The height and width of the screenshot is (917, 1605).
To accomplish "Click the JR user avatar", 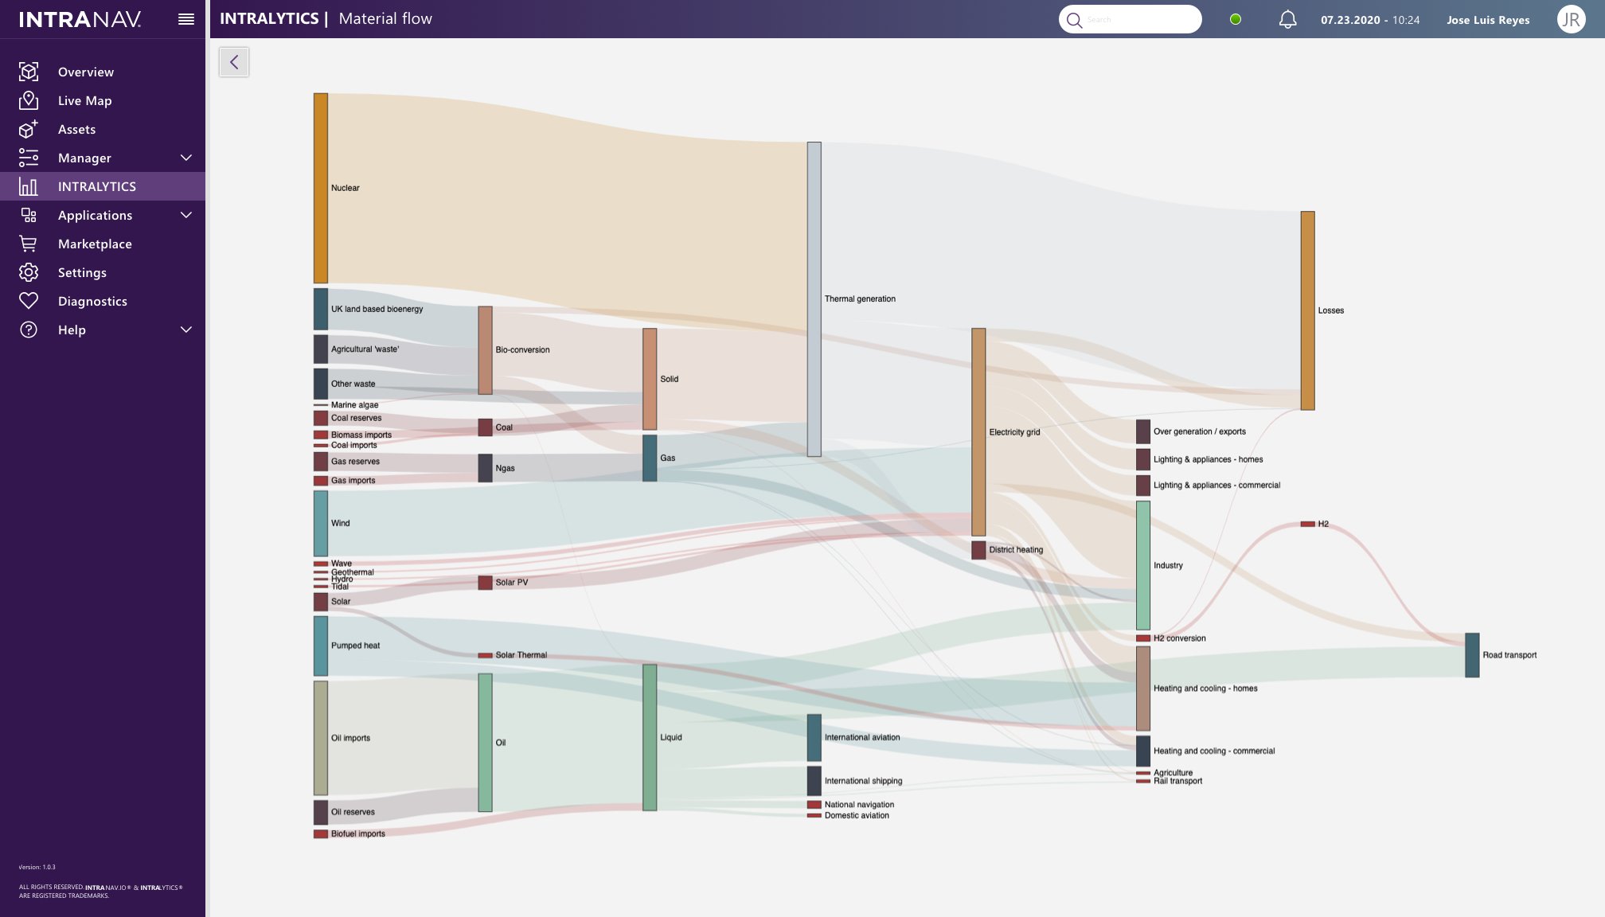I will [1571, 19].
